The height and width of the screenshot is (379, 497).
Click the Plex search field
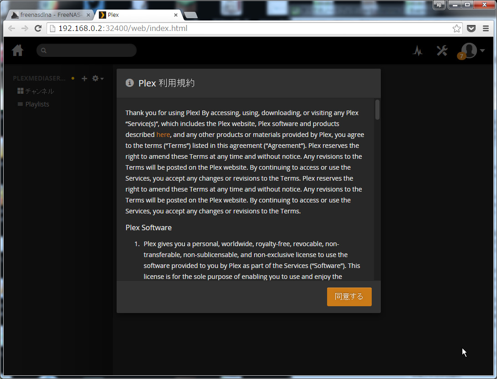(87, 51)
